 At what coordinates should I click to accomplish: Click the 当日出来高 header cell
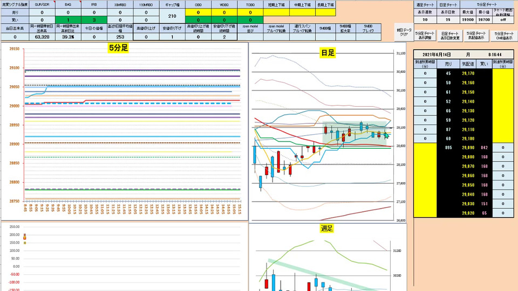15,29
